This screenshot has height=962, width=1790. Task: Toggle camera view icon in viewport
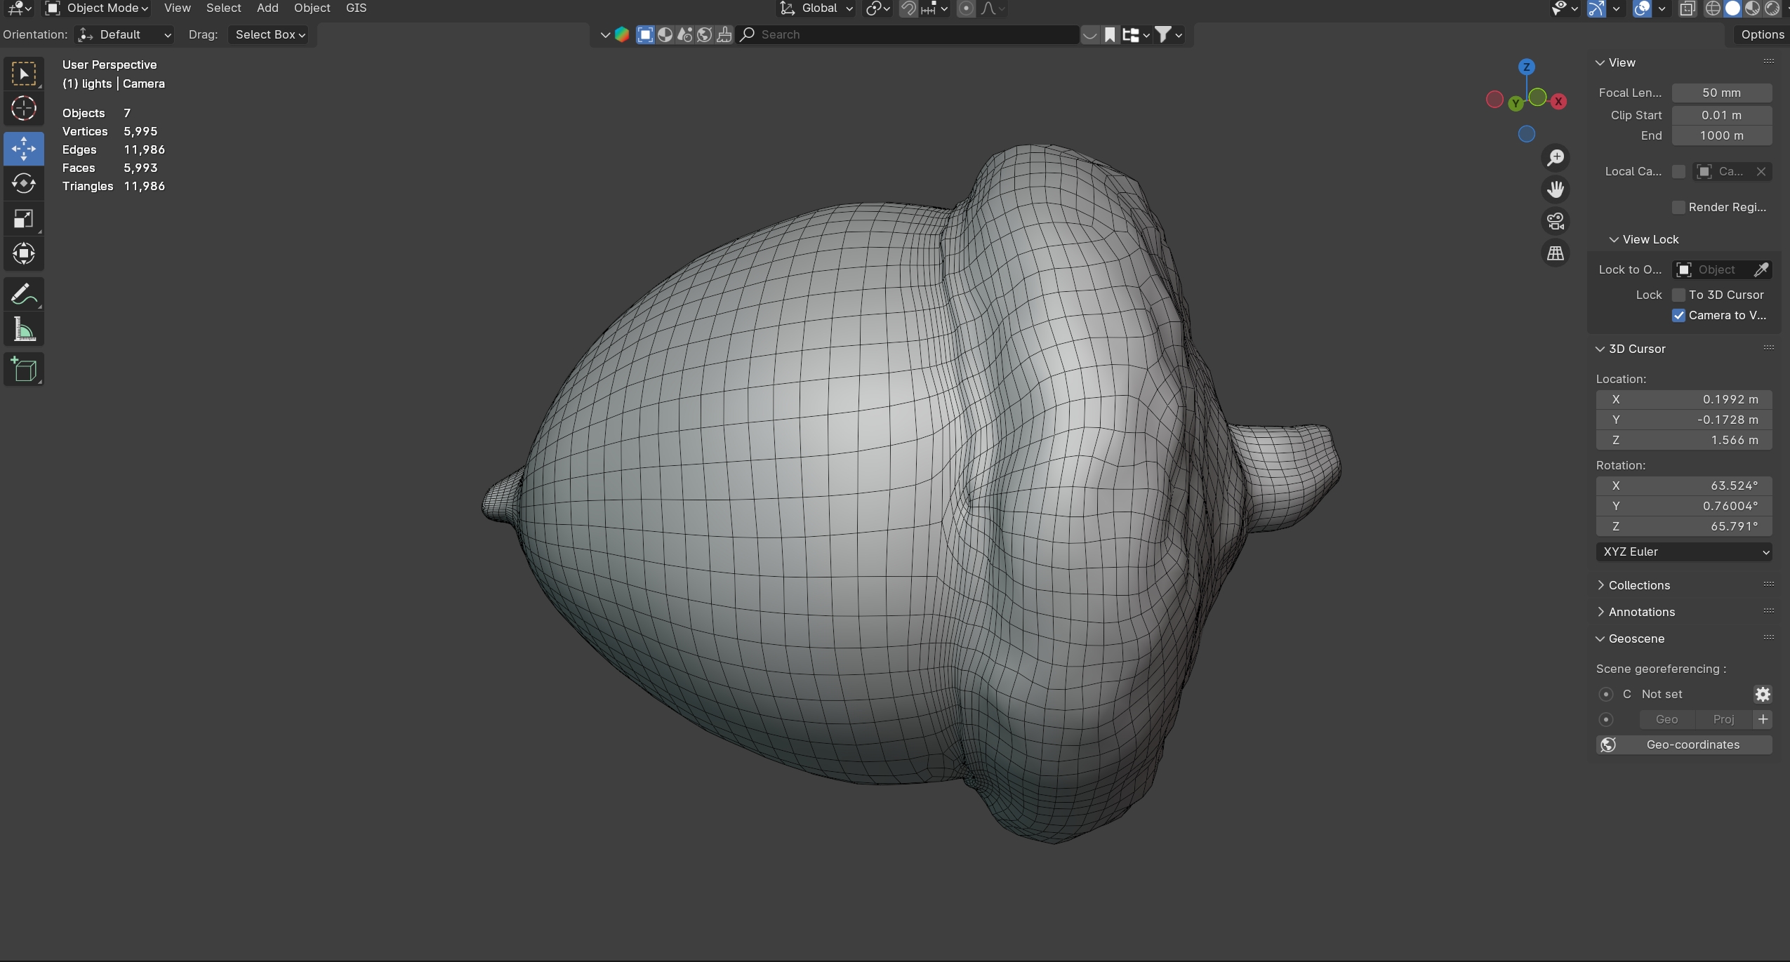pyautogui.click(x=1556, y=221)
